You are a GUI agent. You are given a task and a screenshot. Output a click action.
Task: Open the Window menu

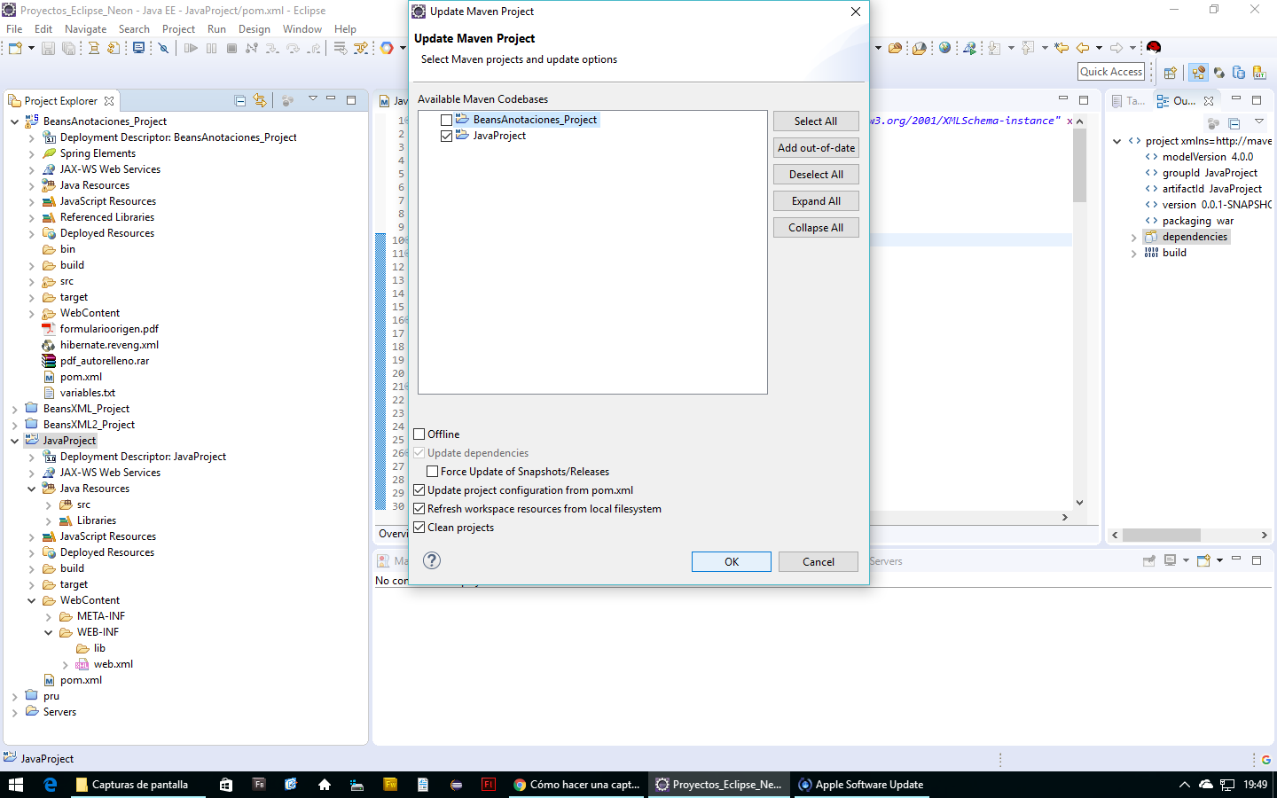coord(302,29)
